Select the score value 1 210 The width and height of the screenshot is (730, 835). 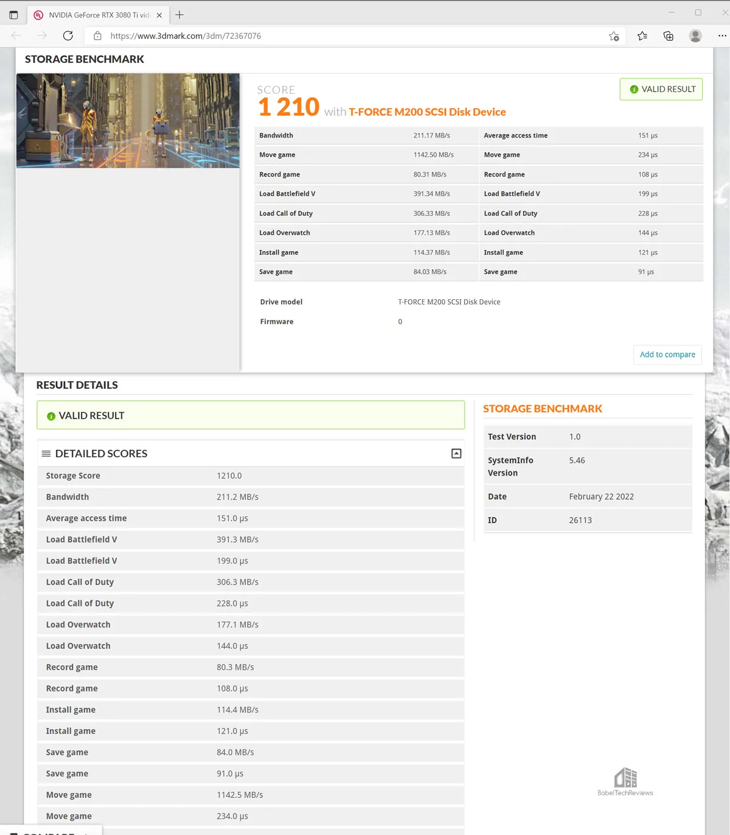click(x=289, y=107)
